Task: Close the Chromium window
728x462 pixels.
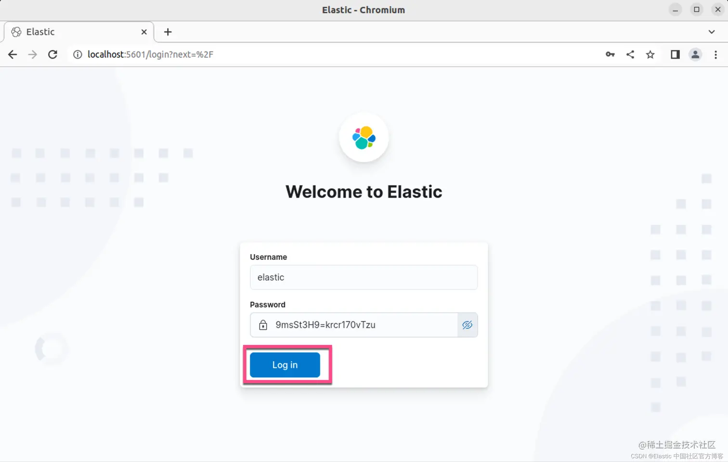Action: click(x=717, y=10)
